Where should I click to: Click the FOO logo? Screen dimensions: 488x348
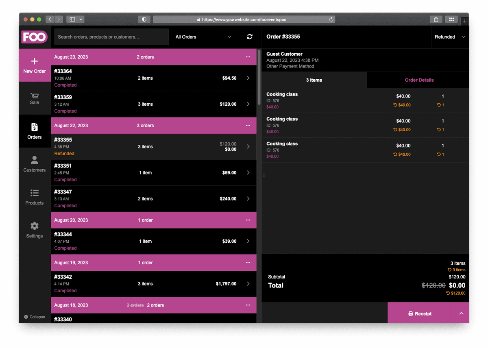pos(35,37)
